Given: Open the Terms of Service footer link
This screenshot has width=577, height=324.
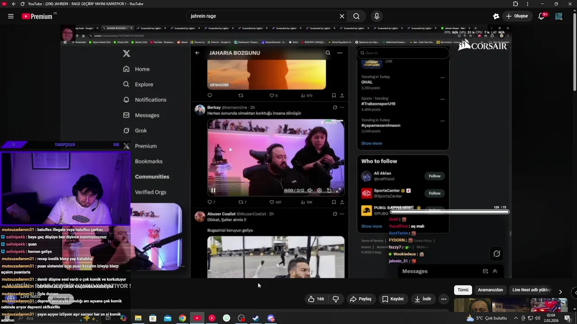Looking at the screenshot, I should click(372, 241).
